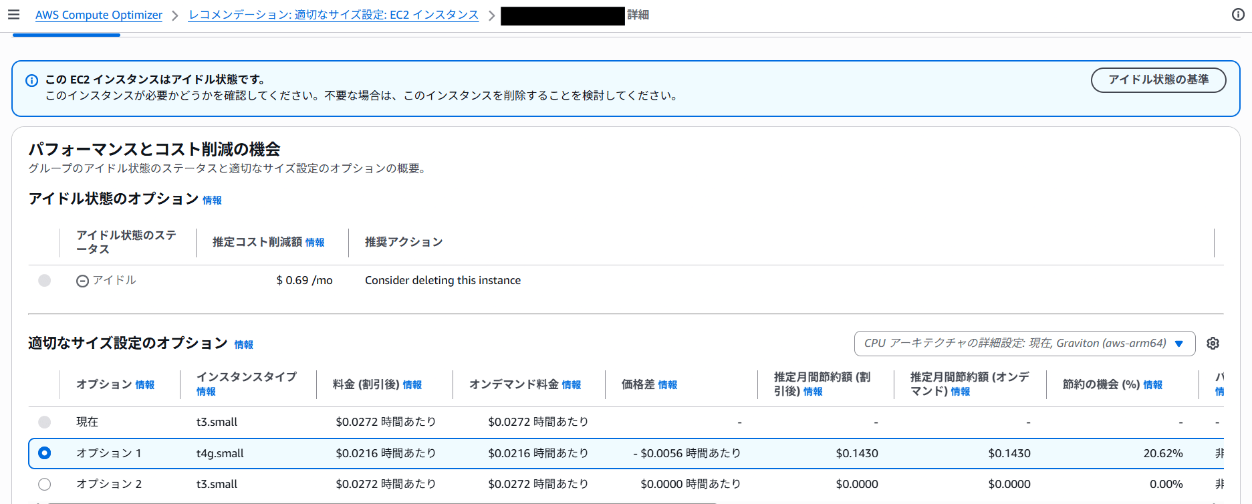Click Consider deleting this instance text
Viewport: 1252px width, 504px height.
pos(443,280)
